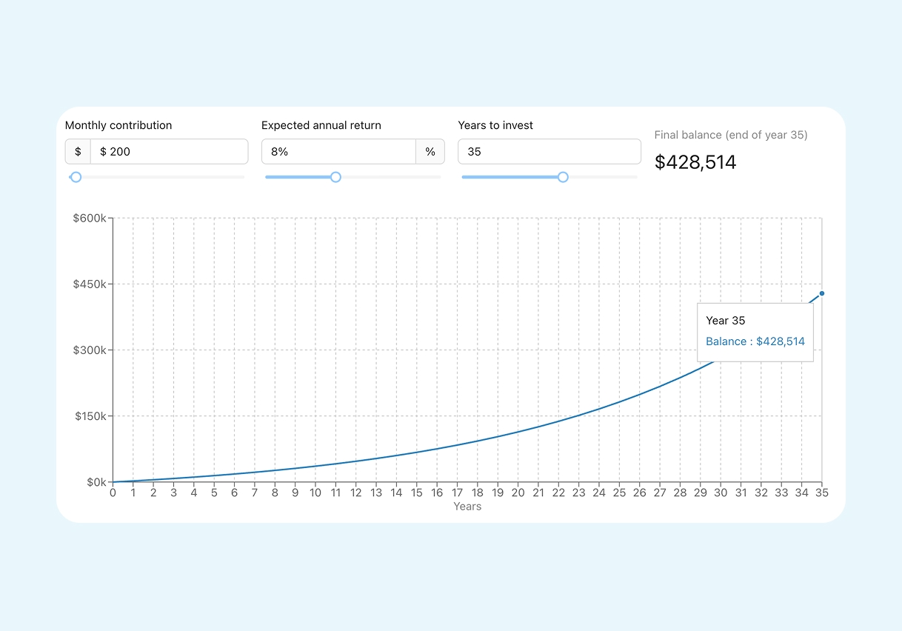Click the Year 35 tooltip heading

tap(725, 321)
